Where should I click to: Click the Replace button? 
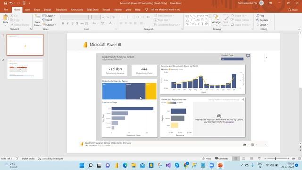(262, 20)
